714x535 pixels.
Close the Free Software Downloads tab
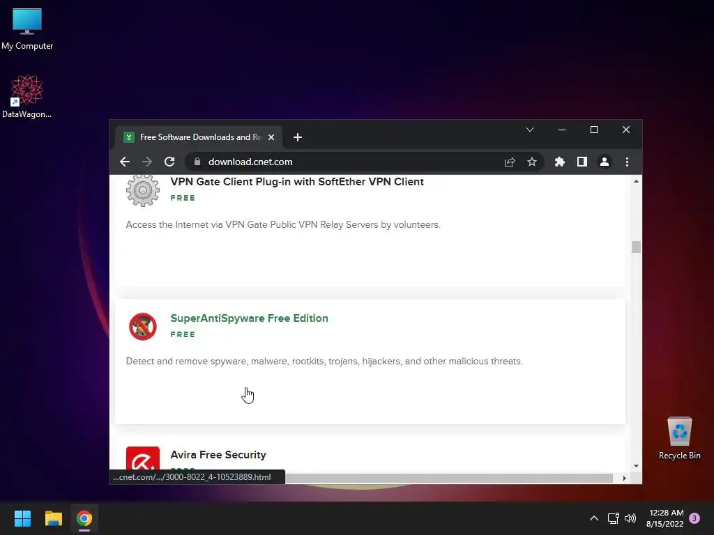[271, 137]
